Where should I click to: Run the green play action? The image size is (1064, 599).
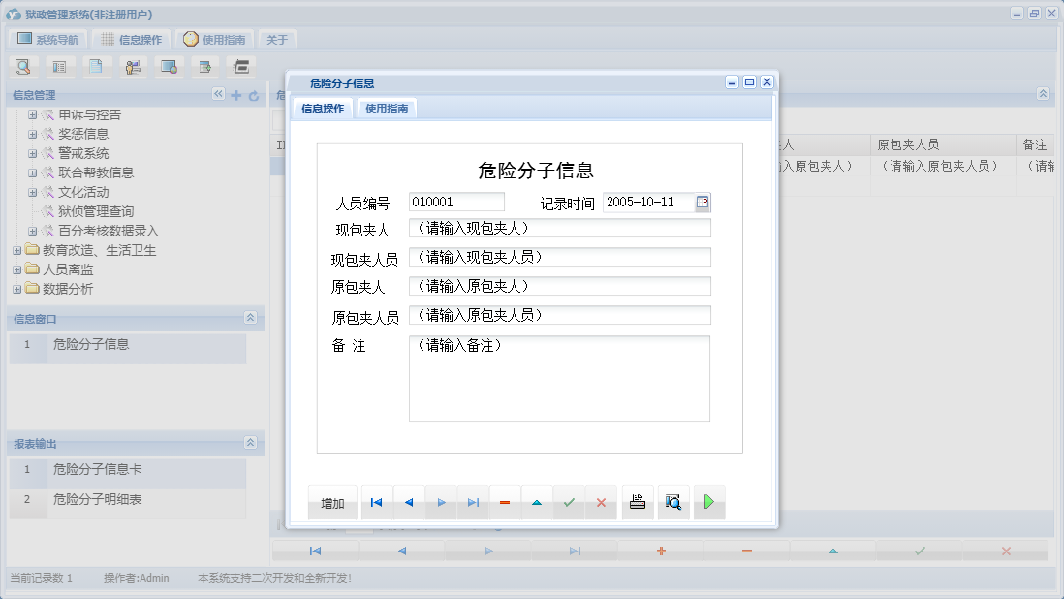coord(709,502)
